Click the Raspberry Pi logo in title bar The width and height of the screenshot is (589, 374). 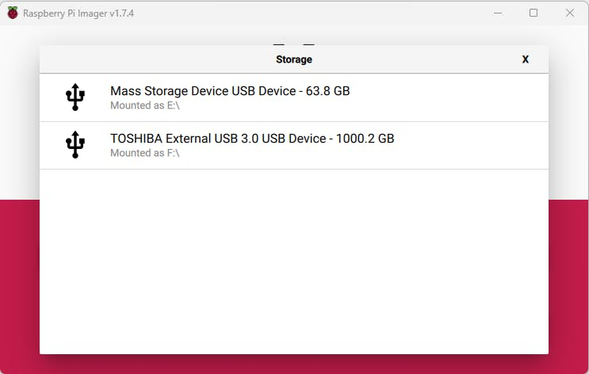(x=12, y=13)
